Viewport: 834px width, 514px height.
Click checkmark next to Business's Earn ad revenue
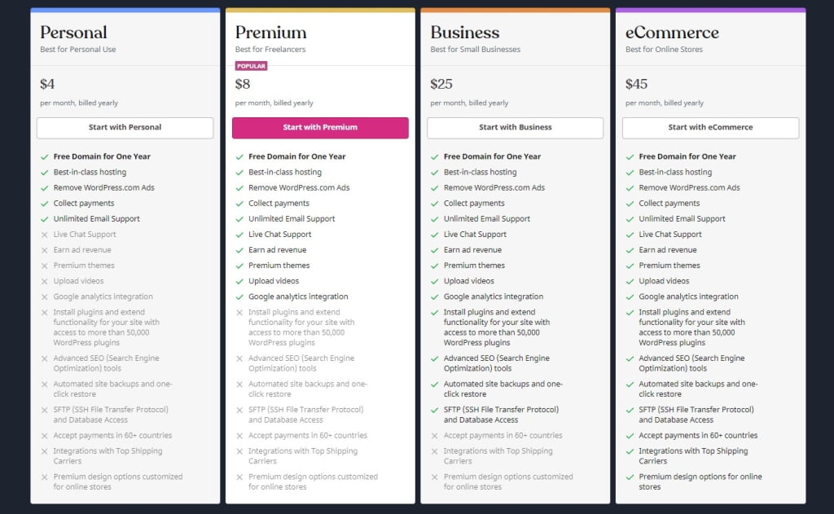pyautogui.click(x=434, y=250)
